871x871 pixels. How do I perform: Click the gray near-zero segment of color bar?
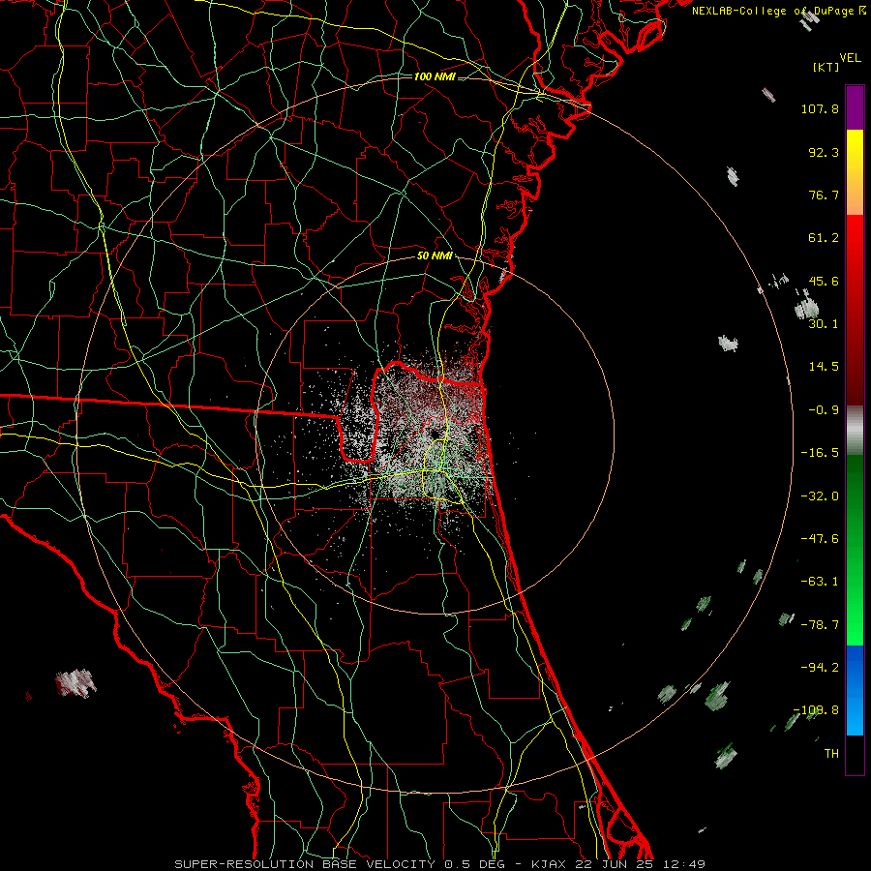point(855,431)
